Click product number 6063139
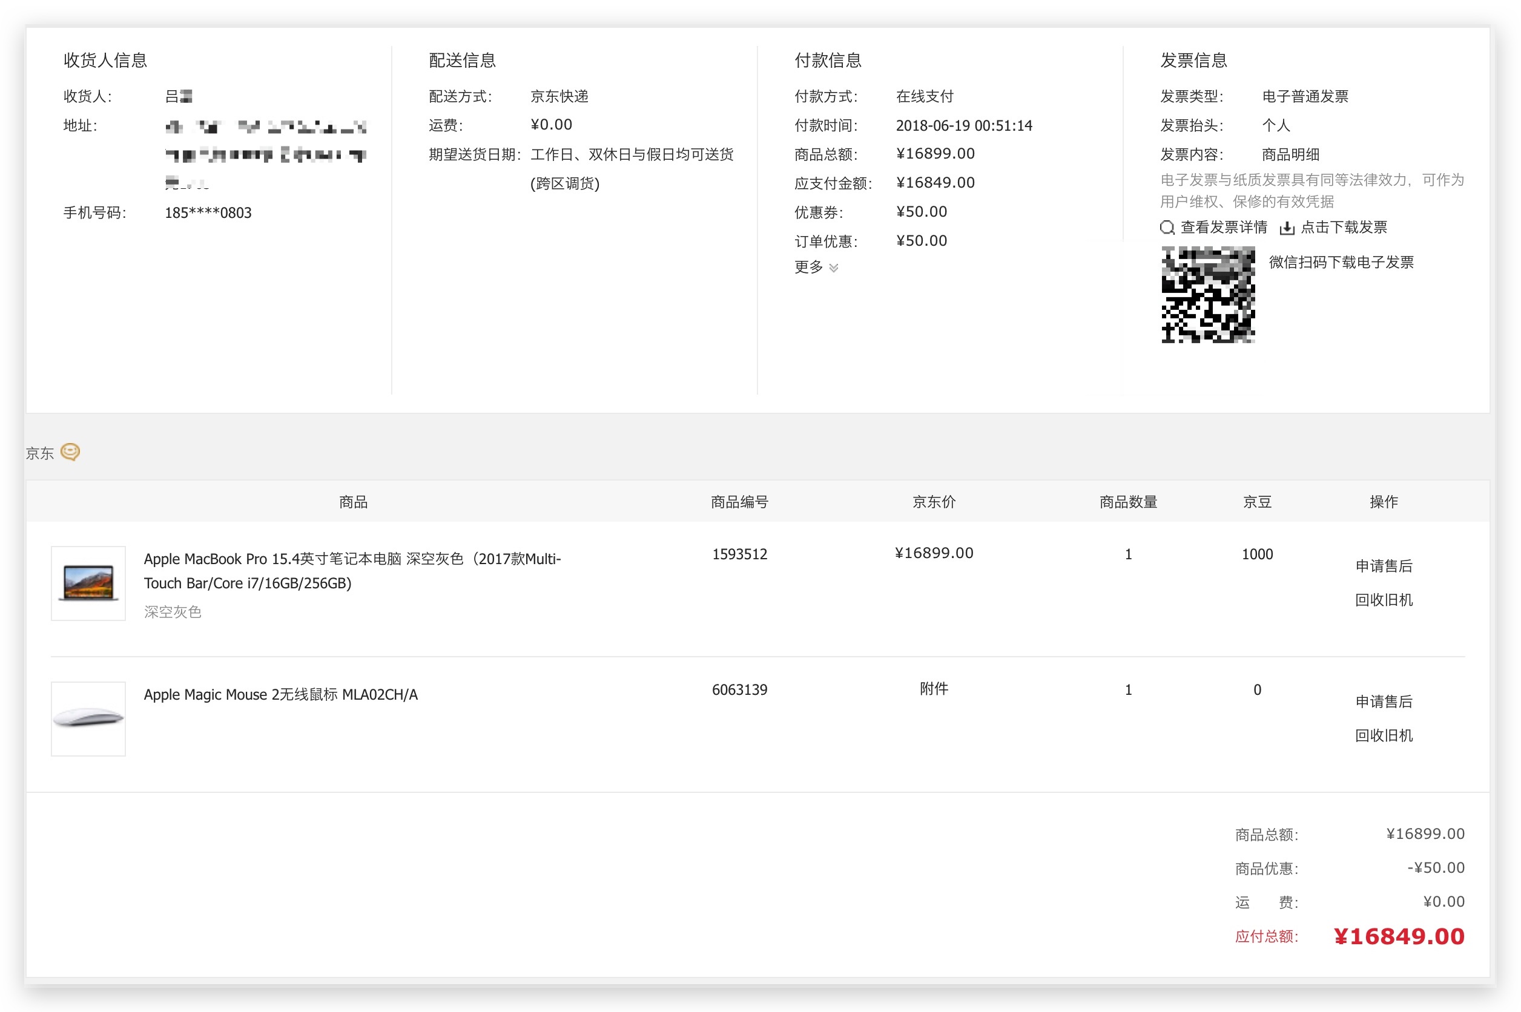The height and width of the screenshot is (1012, 1521). pos(739,689)
